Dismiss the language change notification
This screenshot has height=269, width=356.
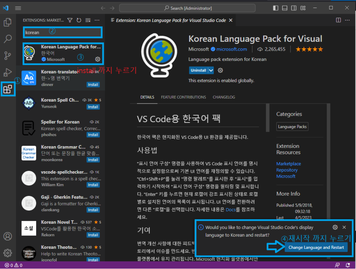pyautogui.click(x=344, y=227)
